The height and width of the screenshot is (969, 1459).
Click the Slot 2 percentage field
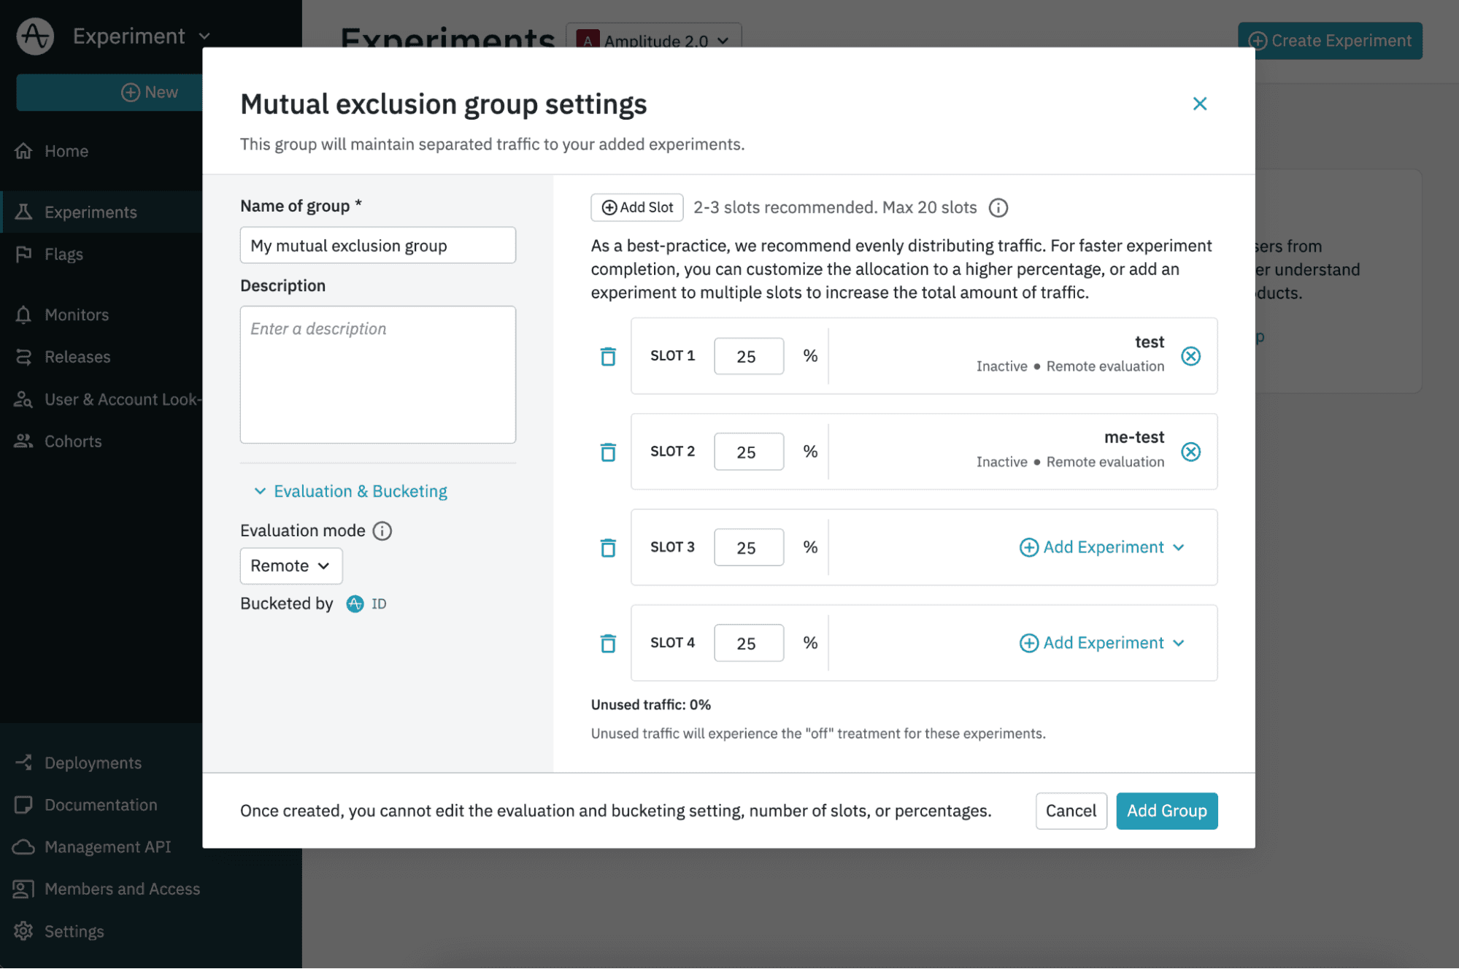(x=748, y=452)
